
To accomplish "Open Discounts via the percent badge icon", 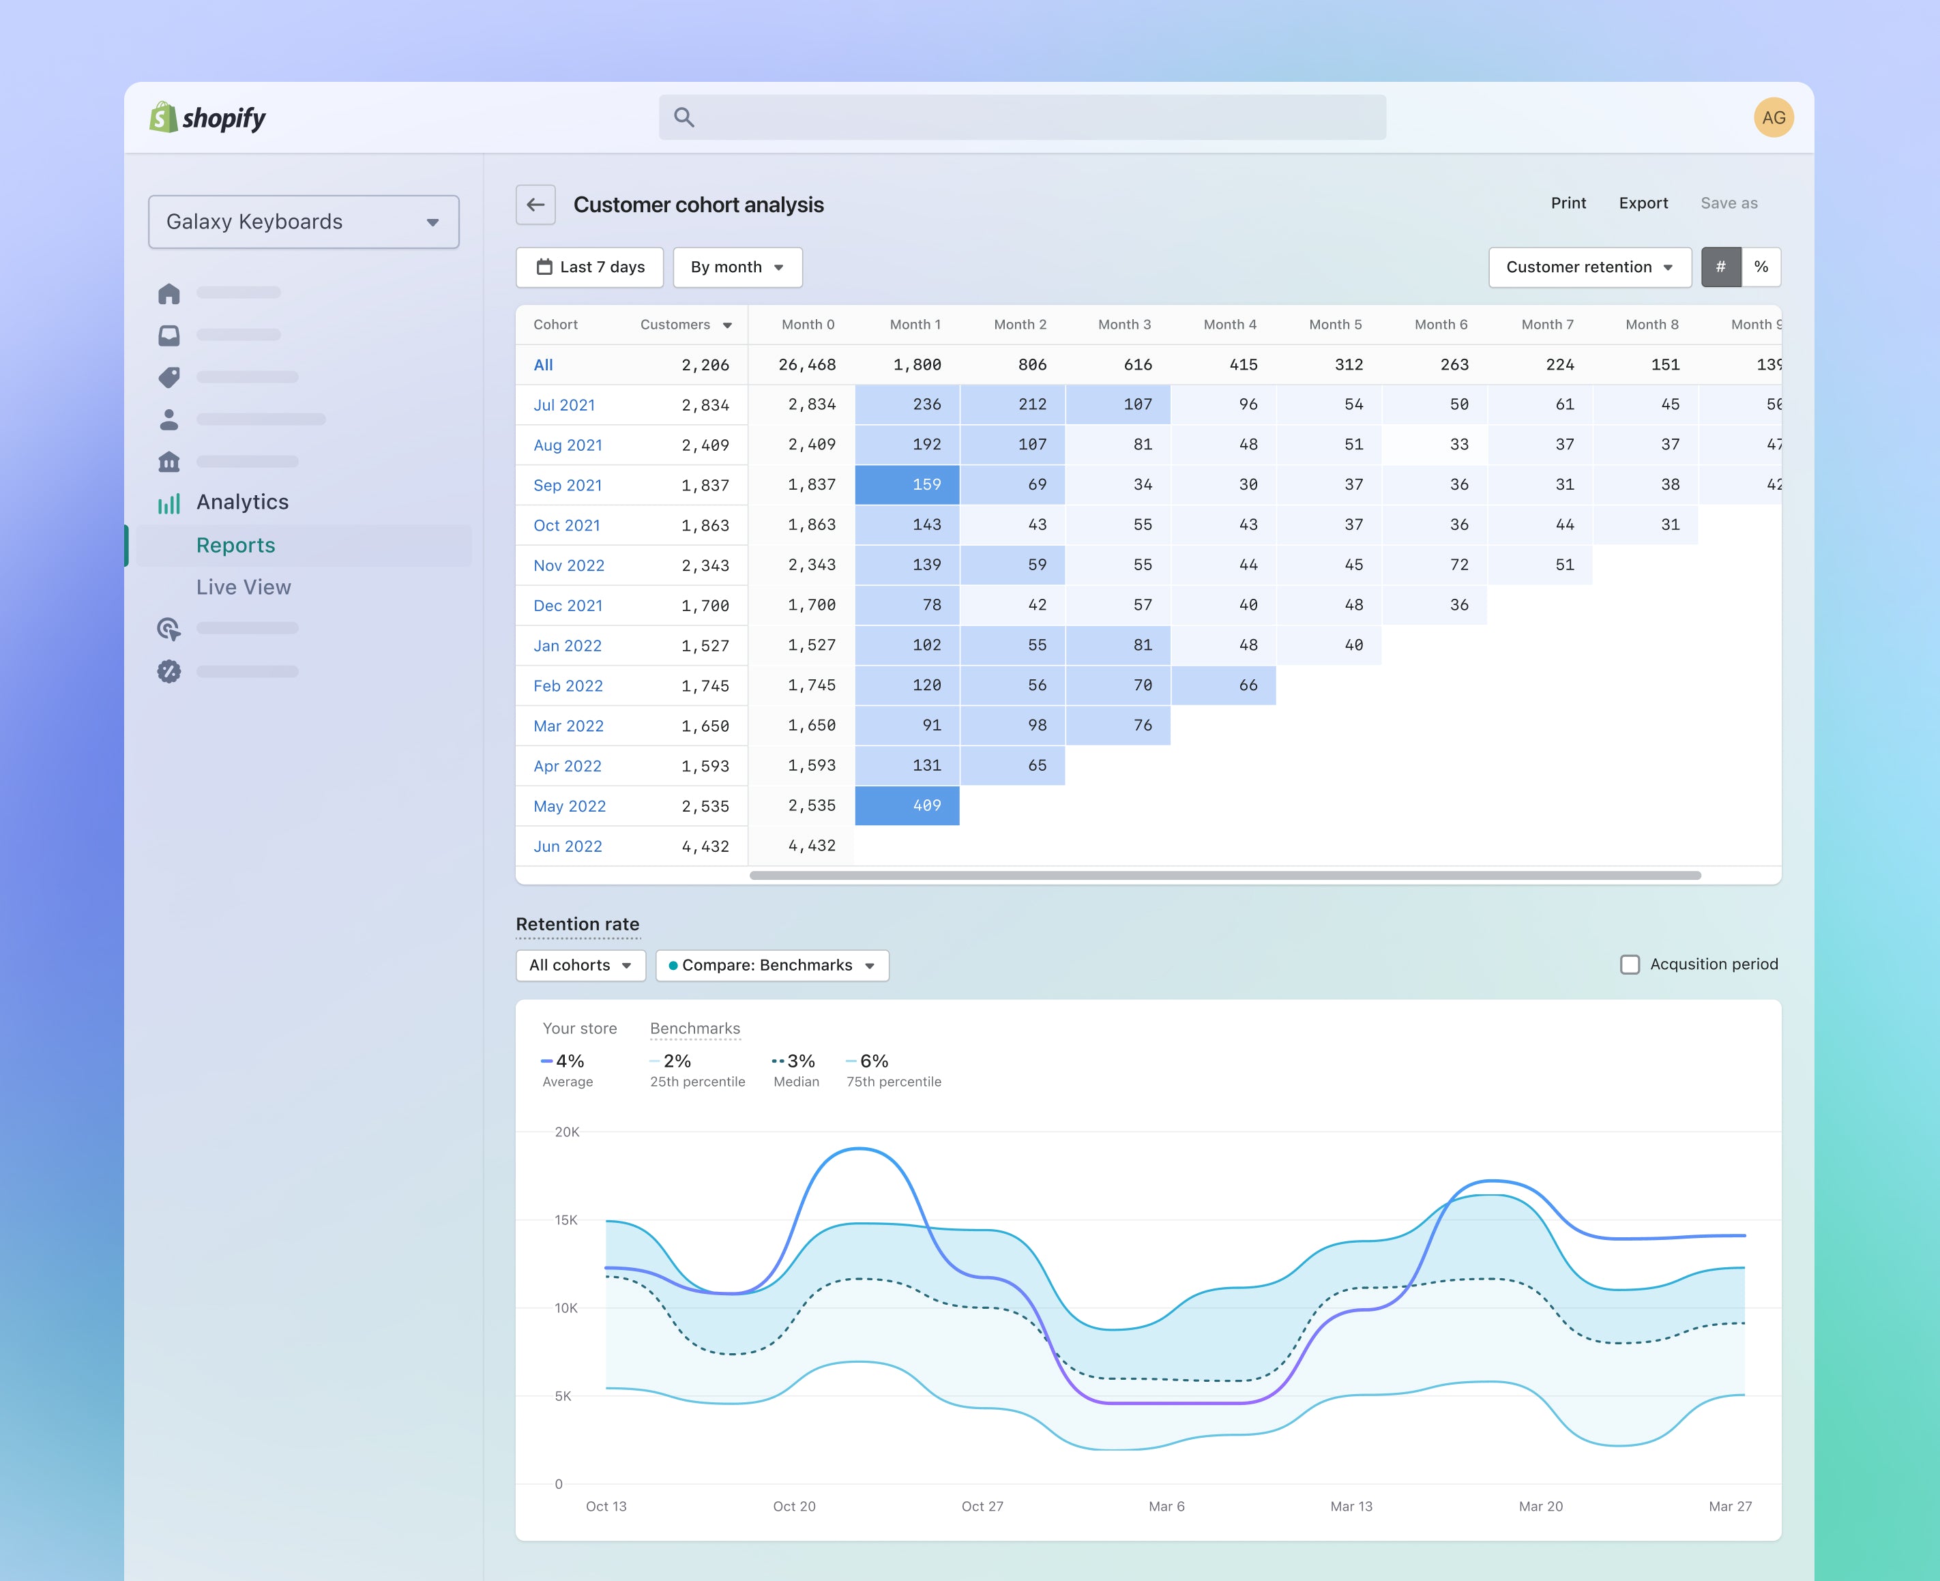I will coord(169,671).
